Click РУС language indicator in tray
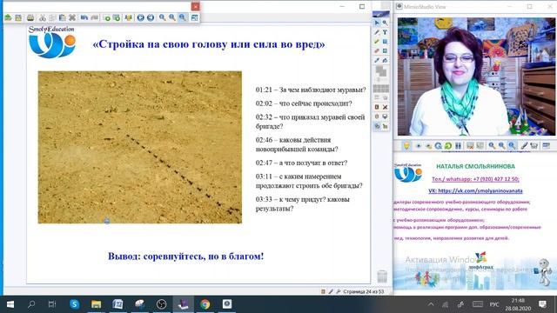 pos(494,304)
